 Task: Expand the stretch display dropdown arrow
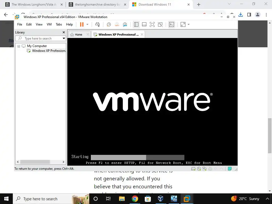pyautogui.click(x=189, y=24)
